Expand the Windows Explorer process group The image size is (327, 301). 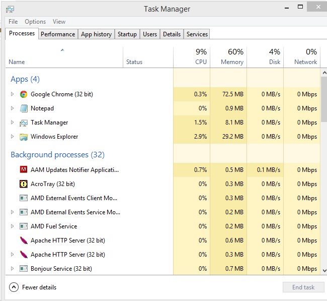[13, 137]
